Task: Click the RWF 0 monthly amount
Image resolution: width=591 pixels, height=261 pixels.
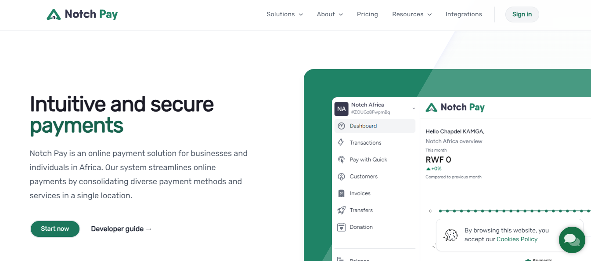Action: (x=438, y=159)
